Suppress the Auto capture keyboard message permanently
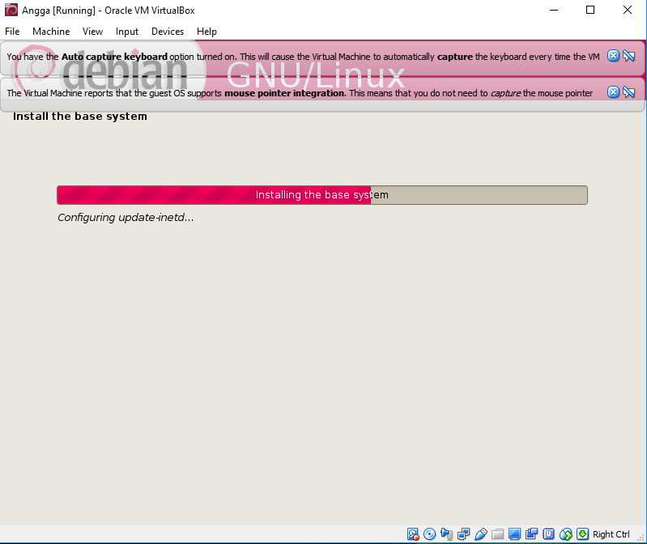647x544 pixels. pyautogui.click(x=629, y=56)
